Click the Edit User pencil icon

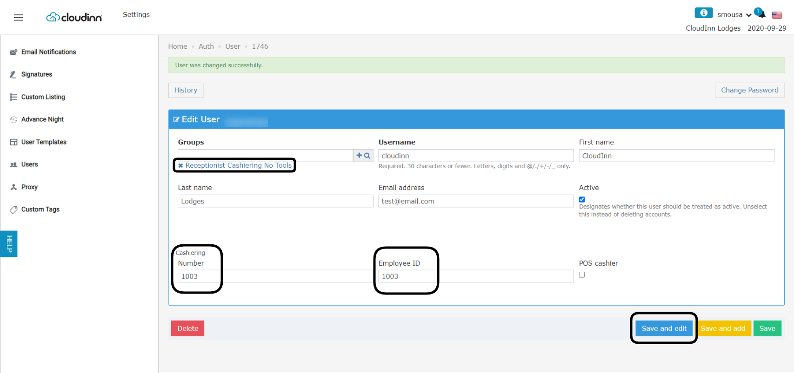coord(176,119)
